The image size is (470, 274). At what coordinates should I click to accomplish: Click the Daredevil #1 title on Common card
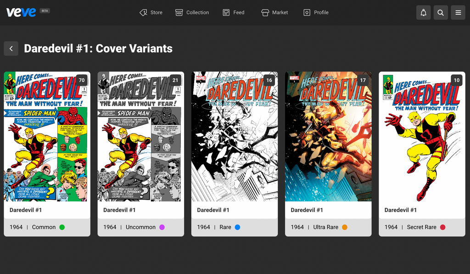[x=26, y=210]
